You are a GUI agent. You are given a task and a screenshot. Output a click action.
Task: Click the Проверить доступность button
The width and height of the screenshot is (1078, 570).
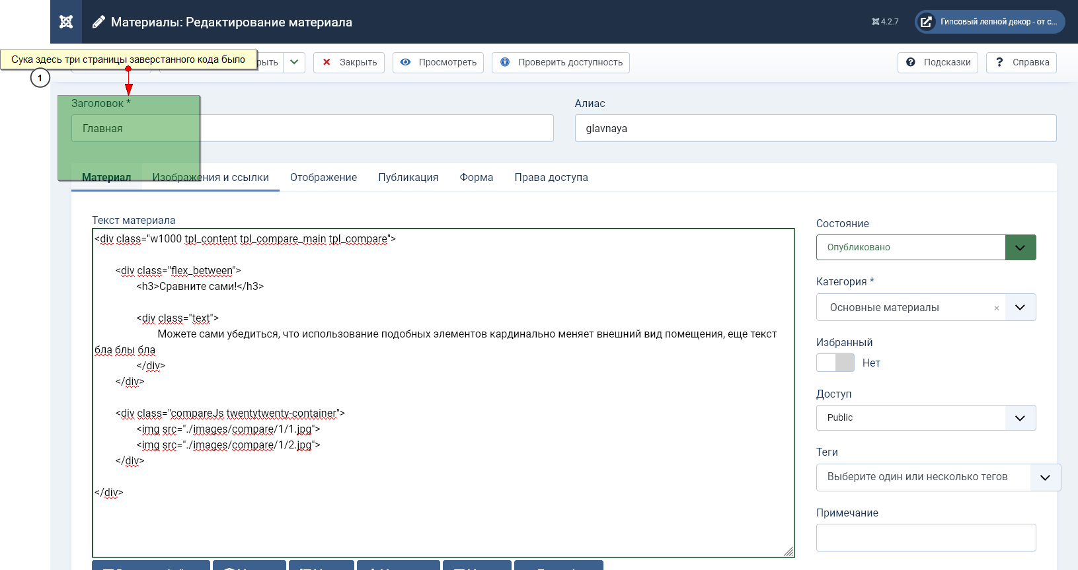(560, 62)
